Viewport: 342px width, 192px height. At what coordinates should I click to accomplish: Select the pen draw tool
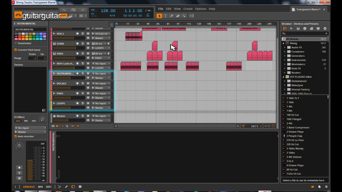coord(171,16)
